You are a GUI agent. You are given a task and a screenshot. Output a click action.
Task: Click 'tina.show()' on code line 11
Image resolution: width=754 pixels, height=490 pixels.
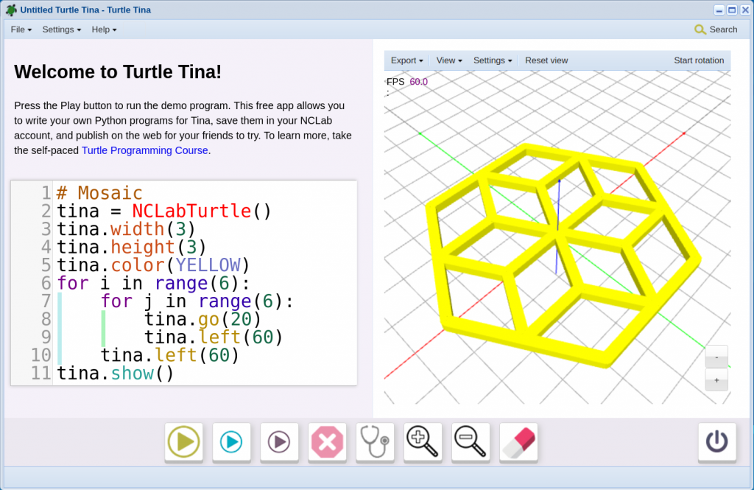[x=116, y=374]
